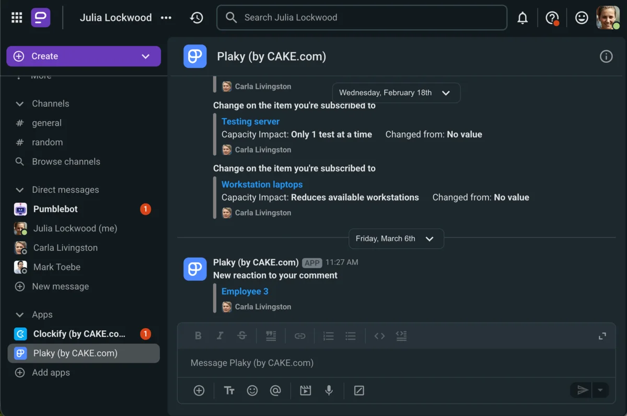627x416 pixels.
Task: Set status with smiley icon in the top bar
Action: (581, 18)
